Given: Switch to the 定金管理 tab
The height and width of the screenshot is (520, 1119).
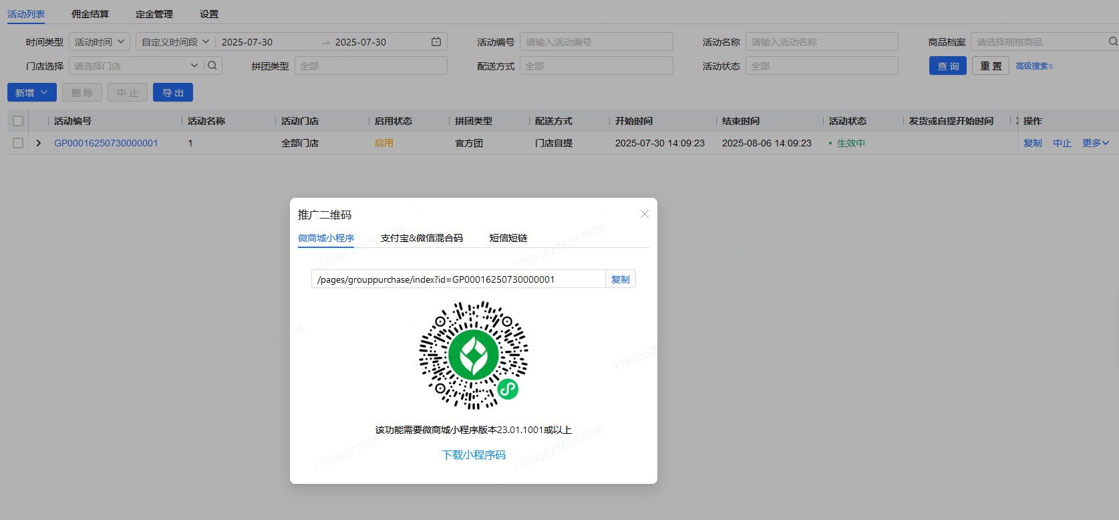Looking at the screenshot, I should pyautogui.click(x=154, y=14).
